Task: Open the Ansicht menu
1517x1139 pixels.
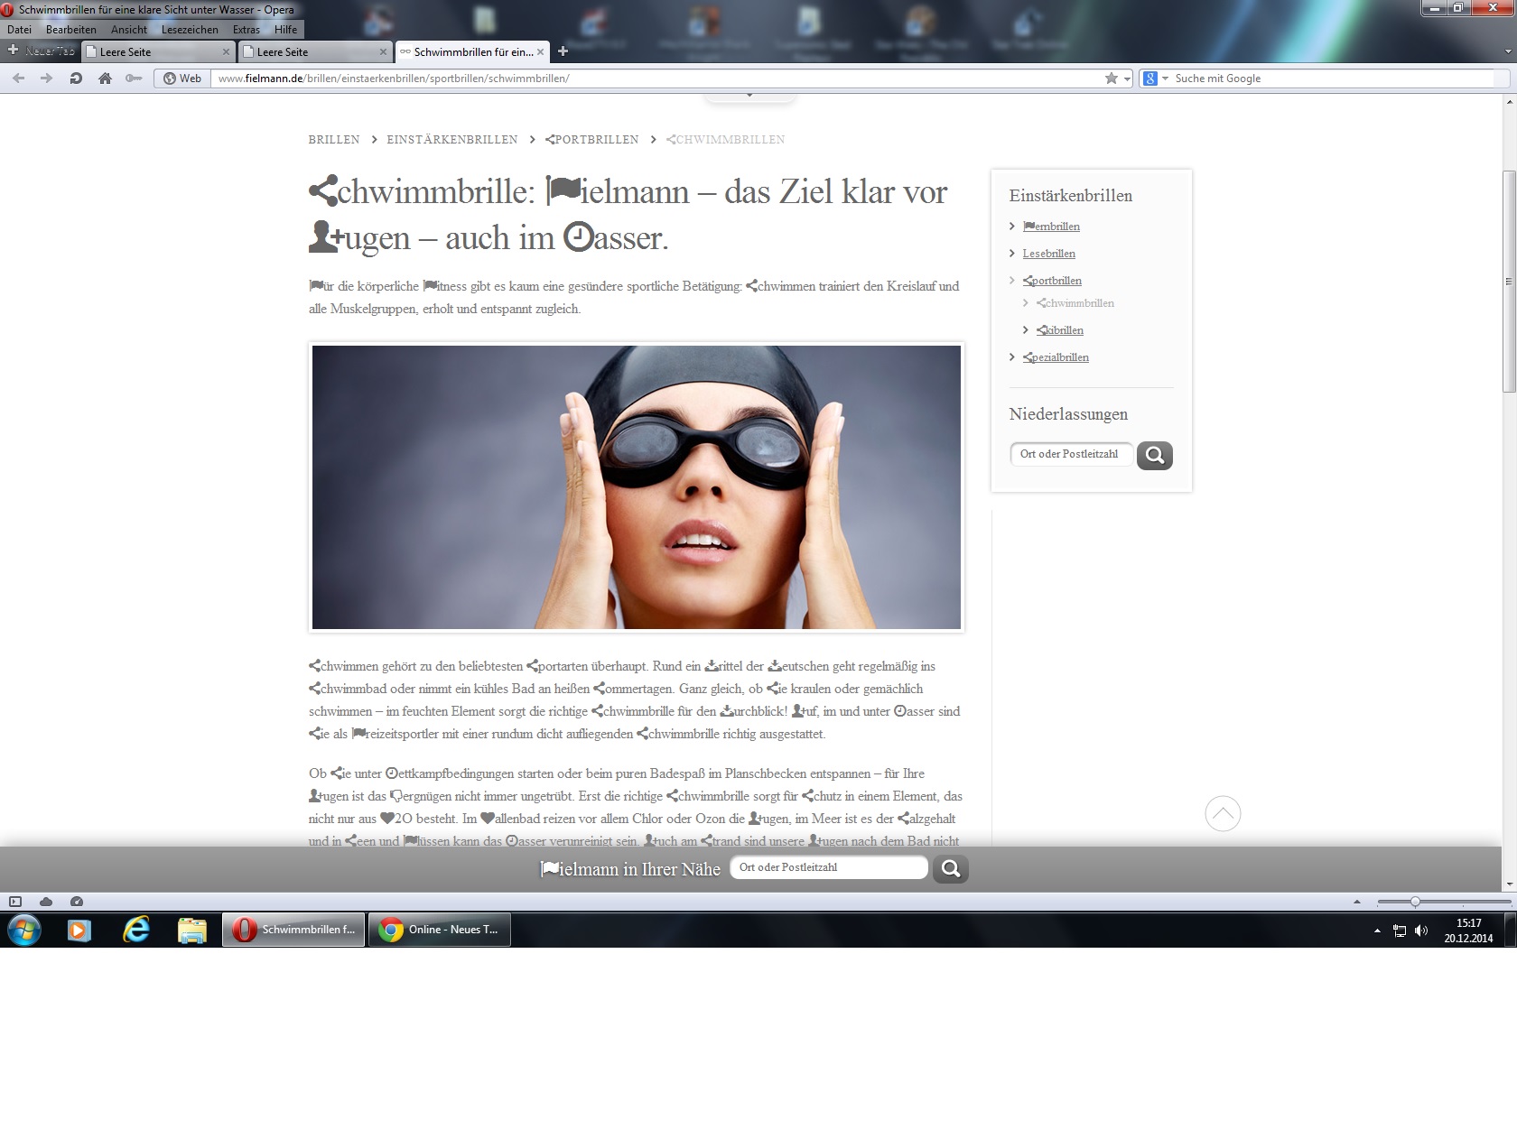Action: click(129, 30)
